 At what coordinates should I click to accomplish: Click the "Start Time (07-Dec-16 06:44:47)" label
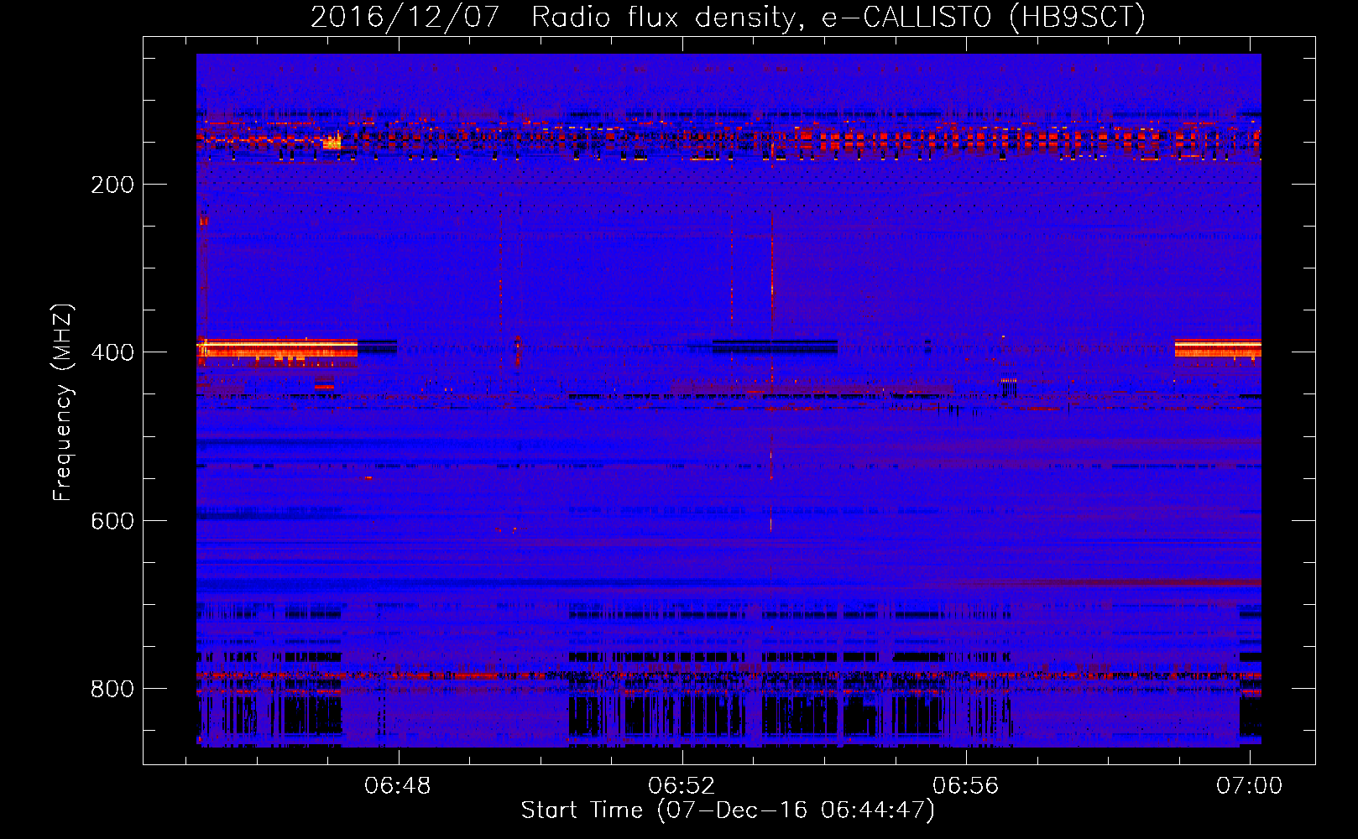click(x=728, y=810)
